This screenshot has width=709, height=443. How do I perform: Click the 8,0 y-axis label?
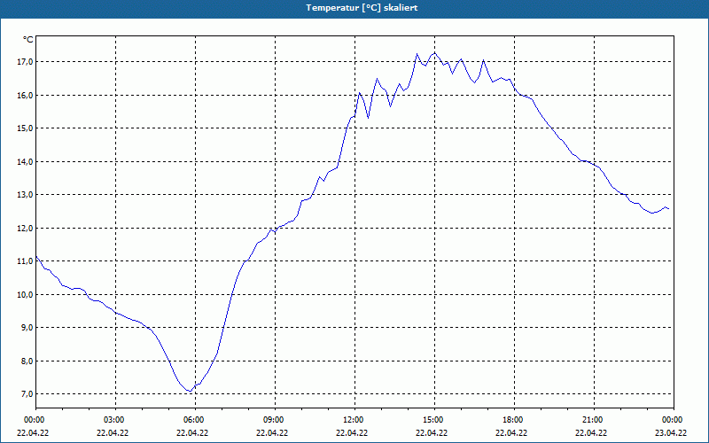(27, 361)
